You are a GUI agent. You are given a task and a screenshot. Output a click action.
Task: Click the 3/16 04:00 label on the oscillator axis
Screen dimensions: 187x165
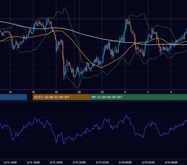pos(171,162)
